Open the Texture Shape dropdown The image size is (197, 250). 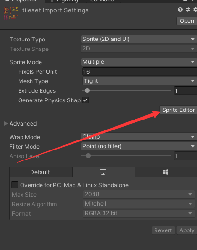[x=139, y=49]
